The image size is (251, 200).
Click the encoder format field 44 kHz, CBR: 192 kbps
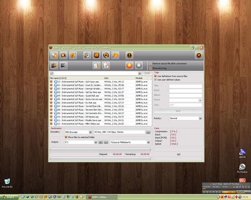(x=119, y=132)
